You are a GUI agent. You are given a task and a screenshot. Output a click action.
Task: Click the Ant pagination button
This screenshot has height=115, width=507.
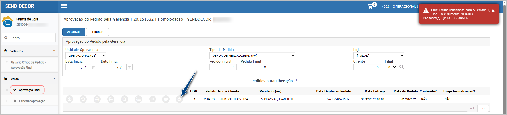[x=472, y=108]
